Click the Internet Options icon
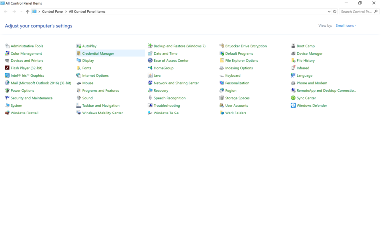This screenshot has height=226, width=381. [79, 75]
